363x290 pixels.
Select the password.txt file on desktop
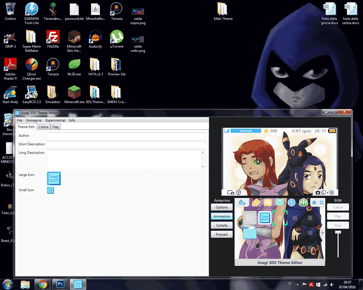(x=74, y=11)
